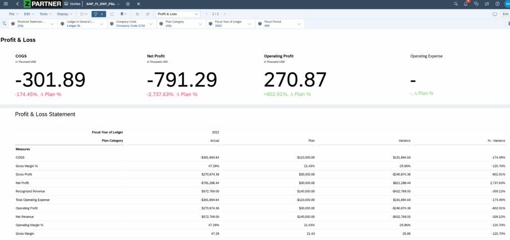Click the refresh data icon
Image resolution: width=510 pixels, height=240 pixels.
pos(112,14)
